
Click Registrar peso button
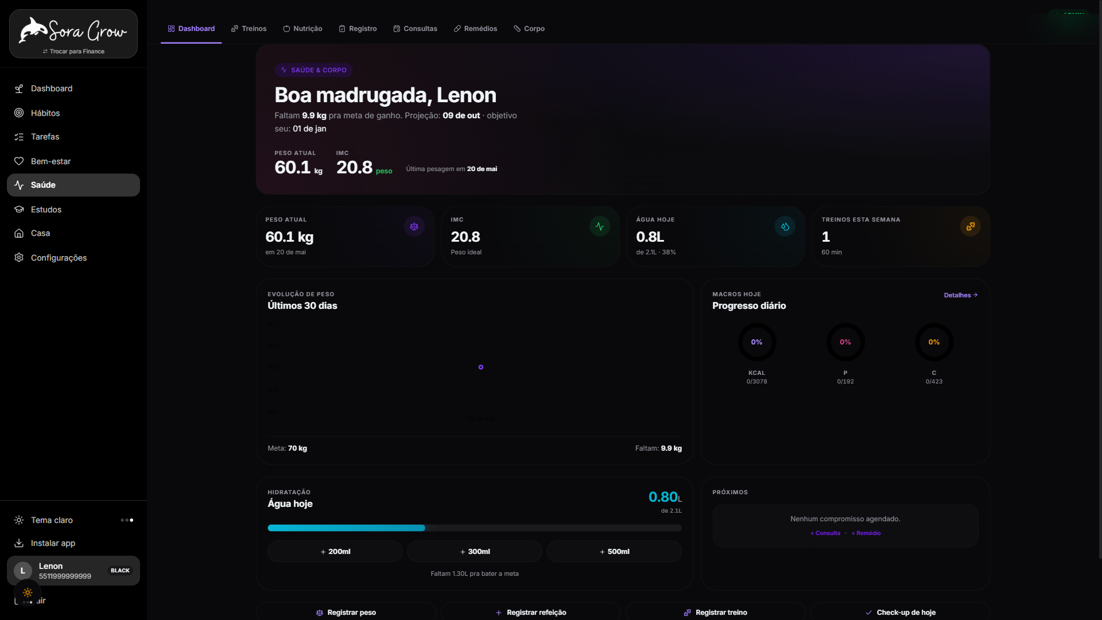pos(346,612)
